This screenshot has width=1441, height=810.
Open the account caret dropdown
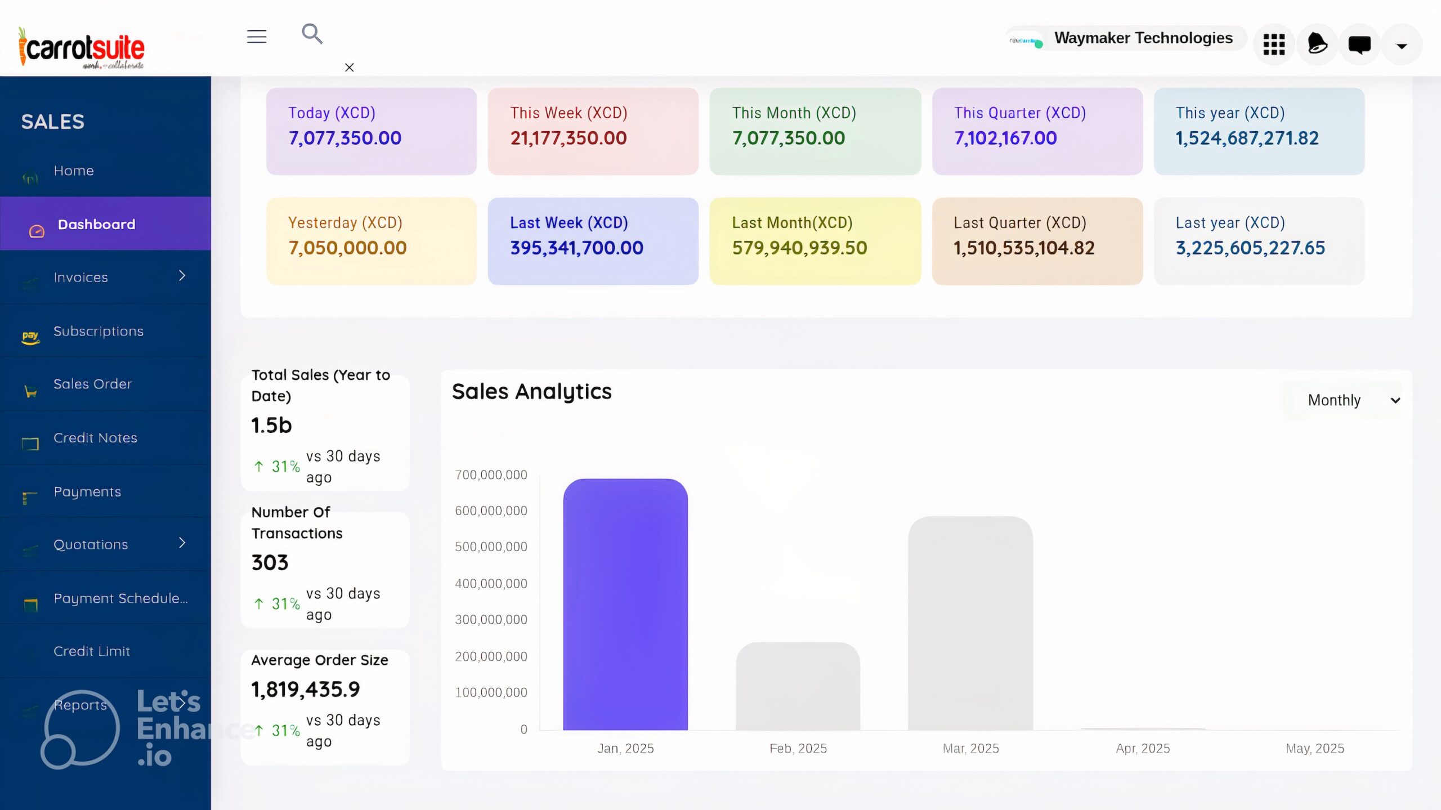(1402, 46)
